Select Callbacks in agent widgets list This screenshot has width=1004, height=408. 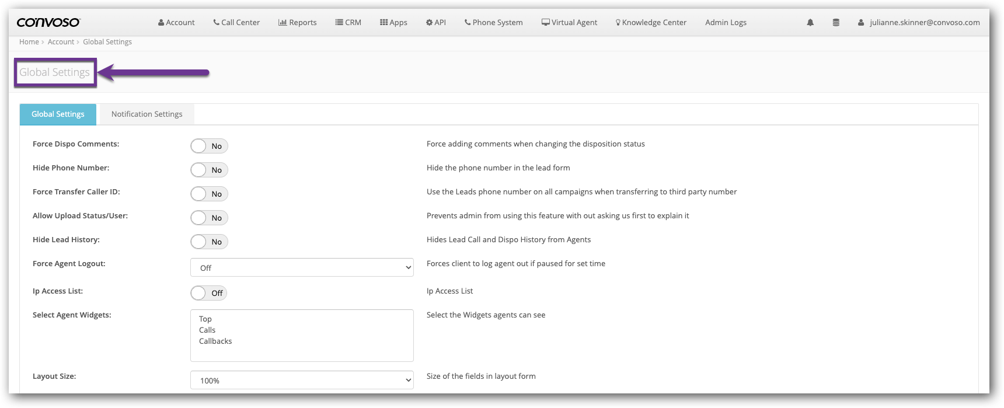(x=215, y=341)
